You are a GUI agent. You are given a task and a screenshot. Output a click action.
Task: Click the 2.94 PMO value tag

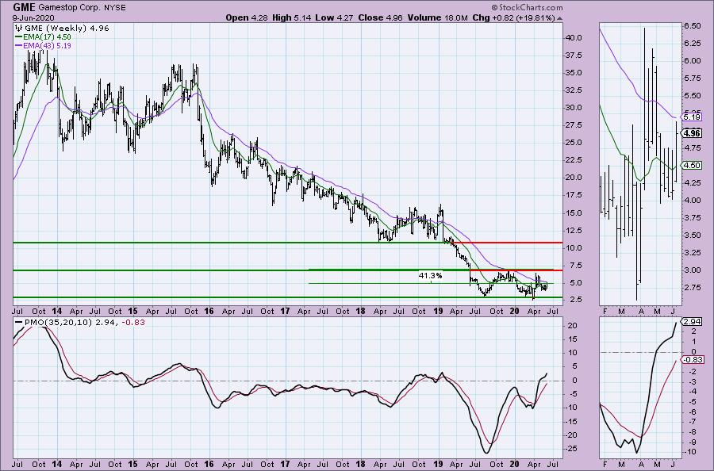tap(691, 322)
